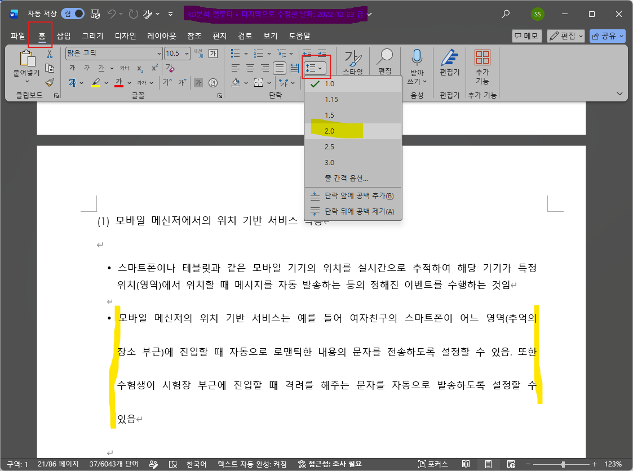The width and height of the screenshot is (633, 471).
Task: Toggle bold formatting
Action: pos(72,68)
